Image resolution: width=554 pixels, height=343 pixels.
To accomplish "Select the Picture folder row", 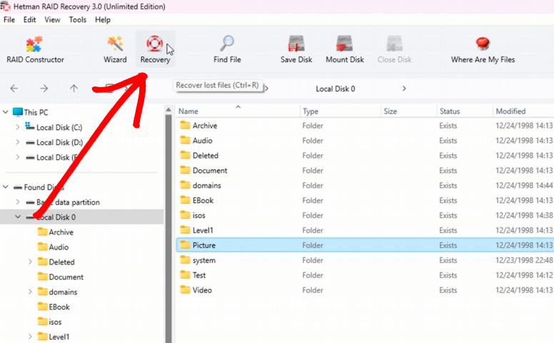I will click(365, 245).
